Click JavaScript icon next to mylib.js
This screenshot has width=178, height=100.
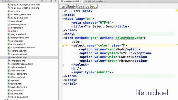[x=9, y=31]
